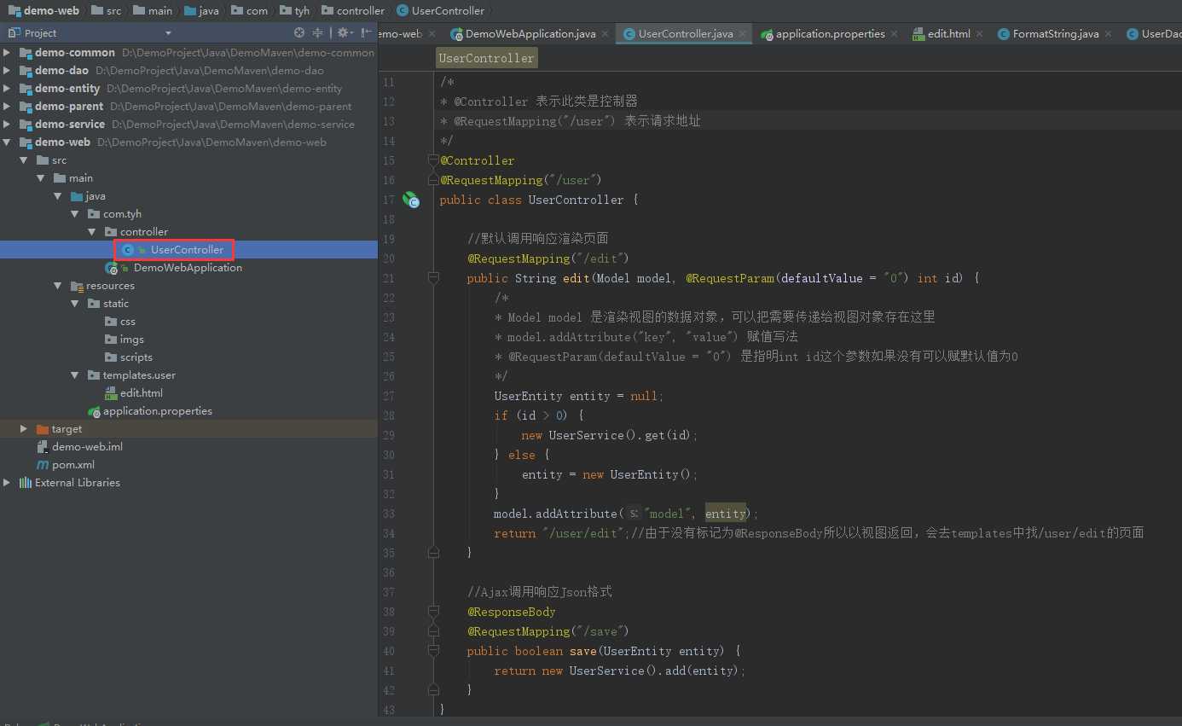Expand the demo-entity module
Image resolution: width=1182 pixels, height=726 pixels.
pyautogui.click(x=8, y=89)
